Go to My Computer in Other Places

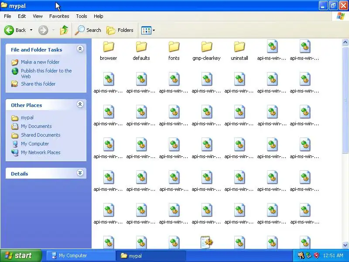point(35,144)
